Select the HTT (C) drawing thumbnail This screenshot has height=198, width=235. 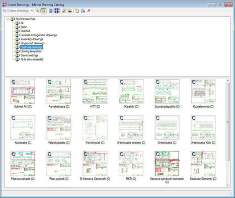coord(95,91)
